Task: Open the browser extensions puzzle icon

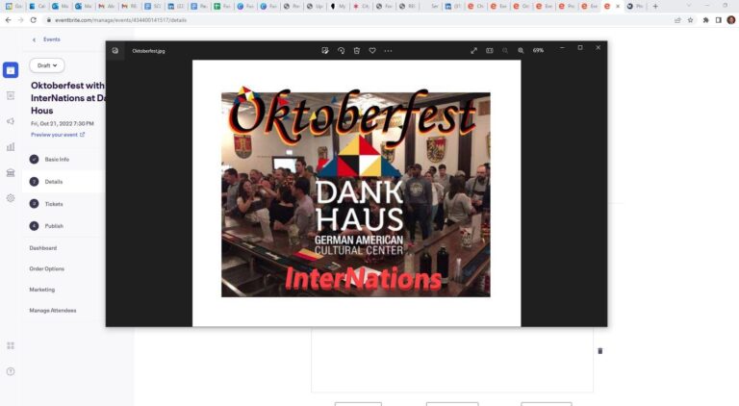Action: pos(705,20)
